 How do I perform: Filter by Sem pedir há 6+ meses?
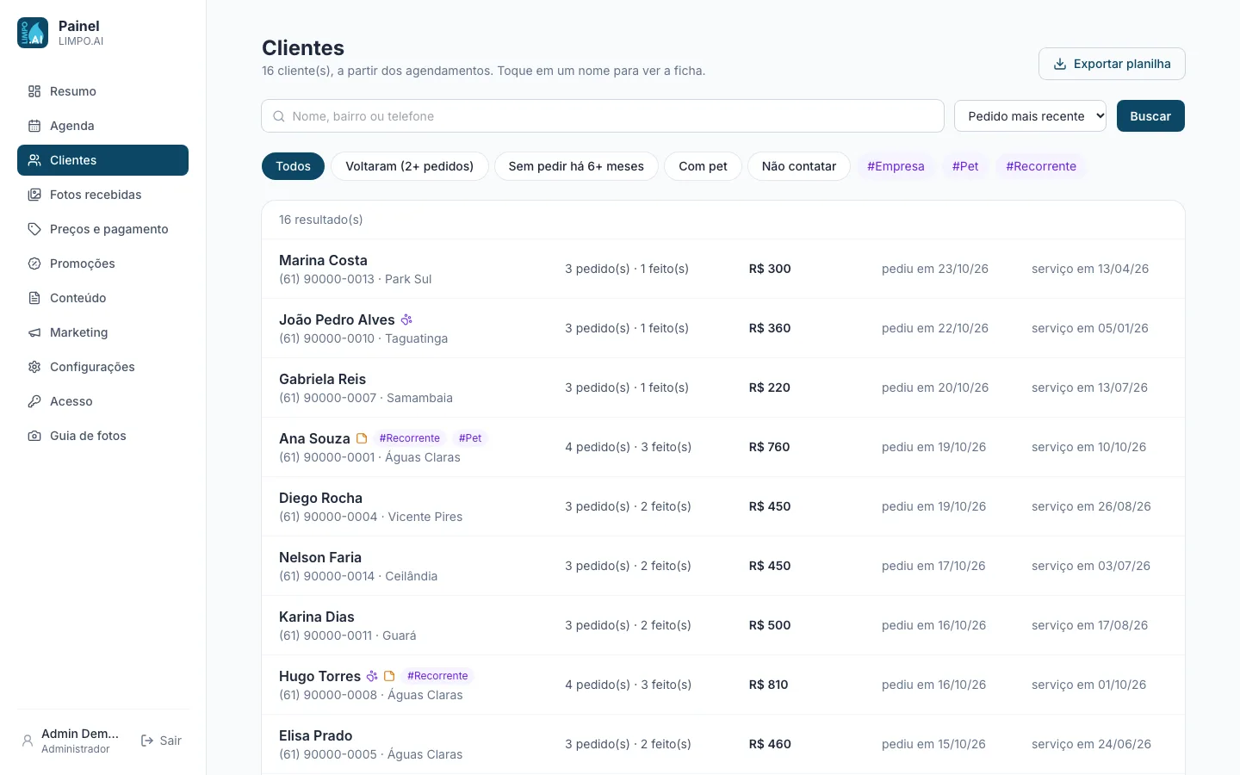click(x=576, y=166)
